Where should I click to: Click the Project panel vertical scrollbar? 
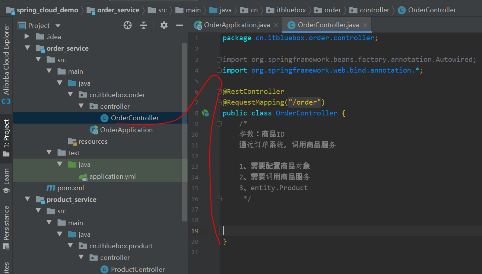click(184, 132)
